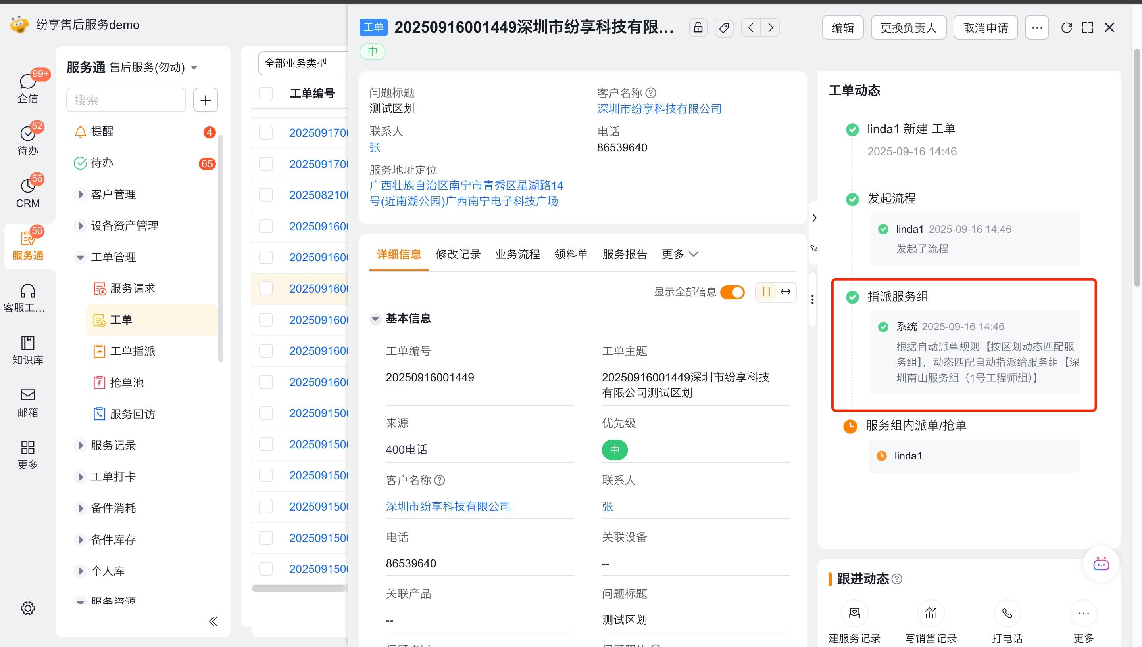Check the select-all box in 工单编号 header
The image size is (1142, 647).
coord(266,93)
